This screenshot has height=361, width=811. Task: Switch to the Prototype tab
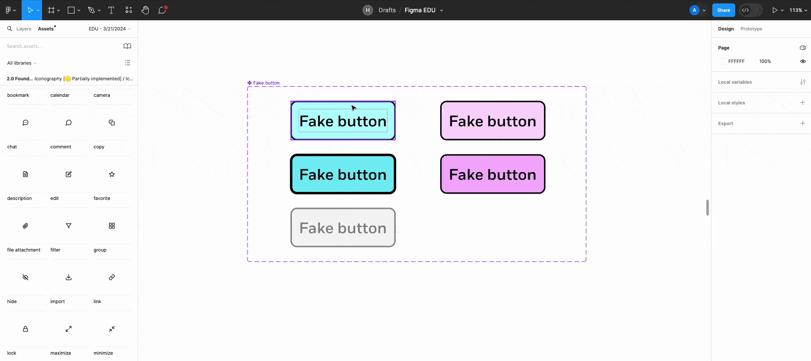(751, 29)
